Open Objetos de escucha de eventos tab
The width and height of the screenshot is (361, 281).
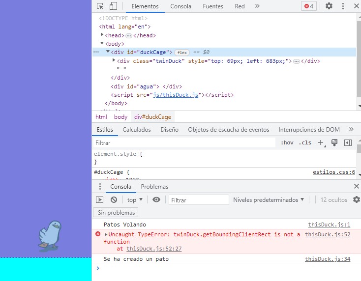click(x=229, y=130)
